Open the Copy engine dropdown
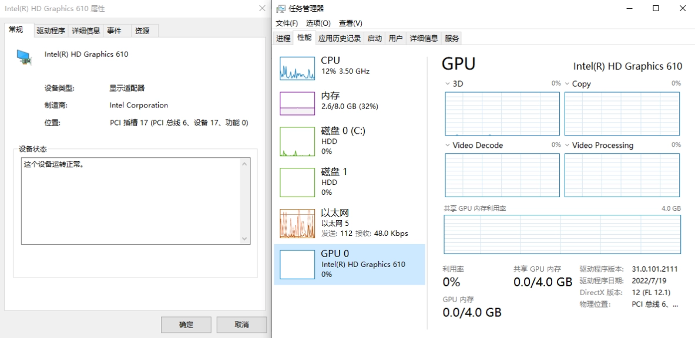Image resolution: width=695 pixels, height=338 pixels. click(568, 84)
